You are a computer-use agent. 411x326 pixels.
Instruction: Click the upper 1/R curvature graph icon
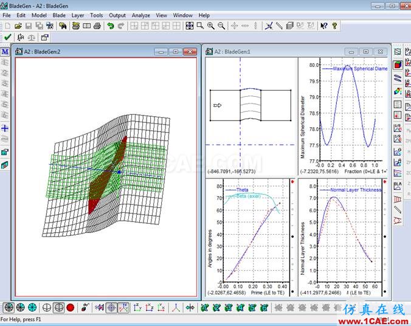[398, 128]
